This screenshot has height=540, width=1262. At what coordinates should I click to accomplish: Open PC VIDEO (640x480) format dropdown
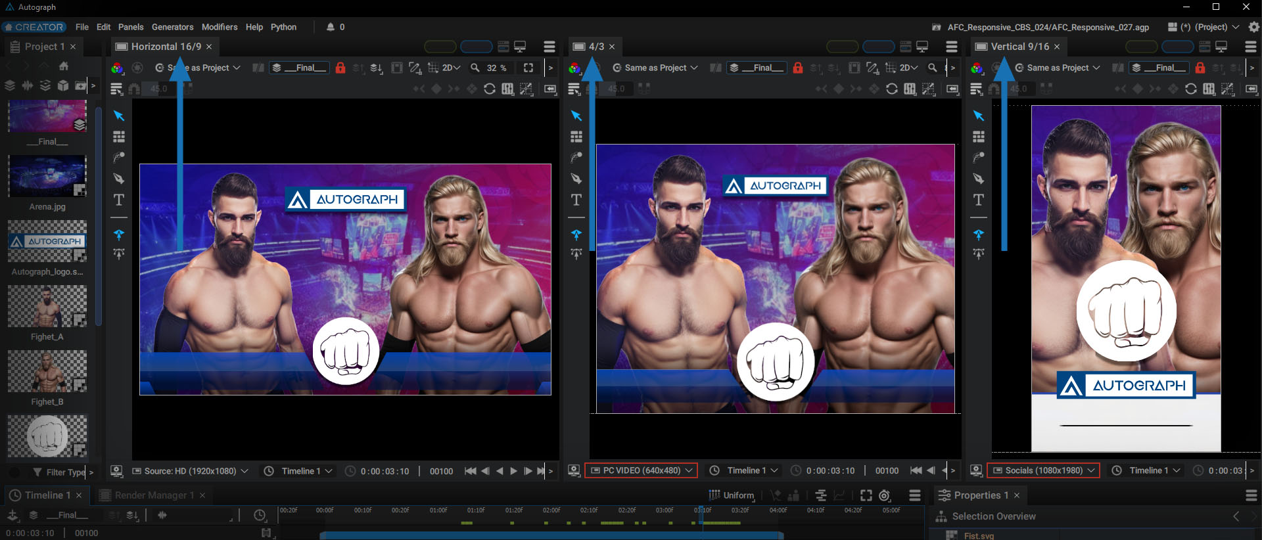tap(642, 470)
